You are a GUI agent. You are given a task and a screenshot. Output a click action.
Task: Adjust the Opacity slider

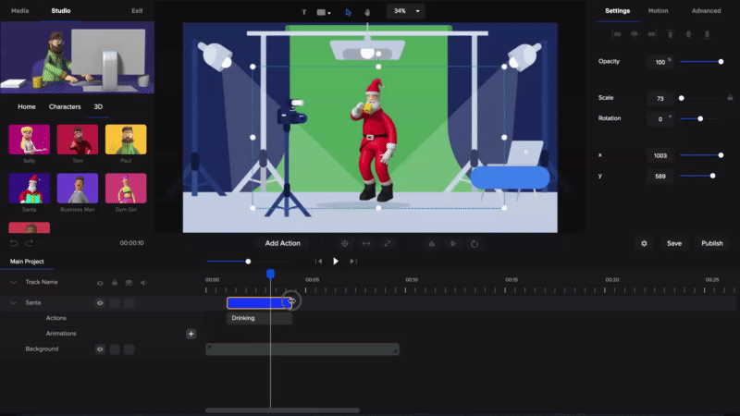(700, 62)
